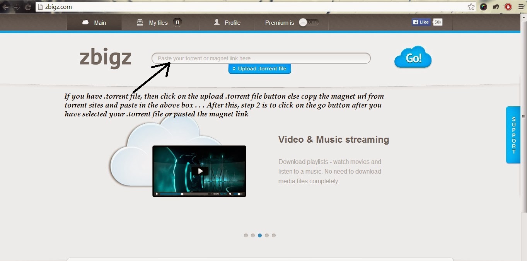This screenshot has height=261, width=527.
Task: Select the second carousel dot
Action: tap(253, 235)
